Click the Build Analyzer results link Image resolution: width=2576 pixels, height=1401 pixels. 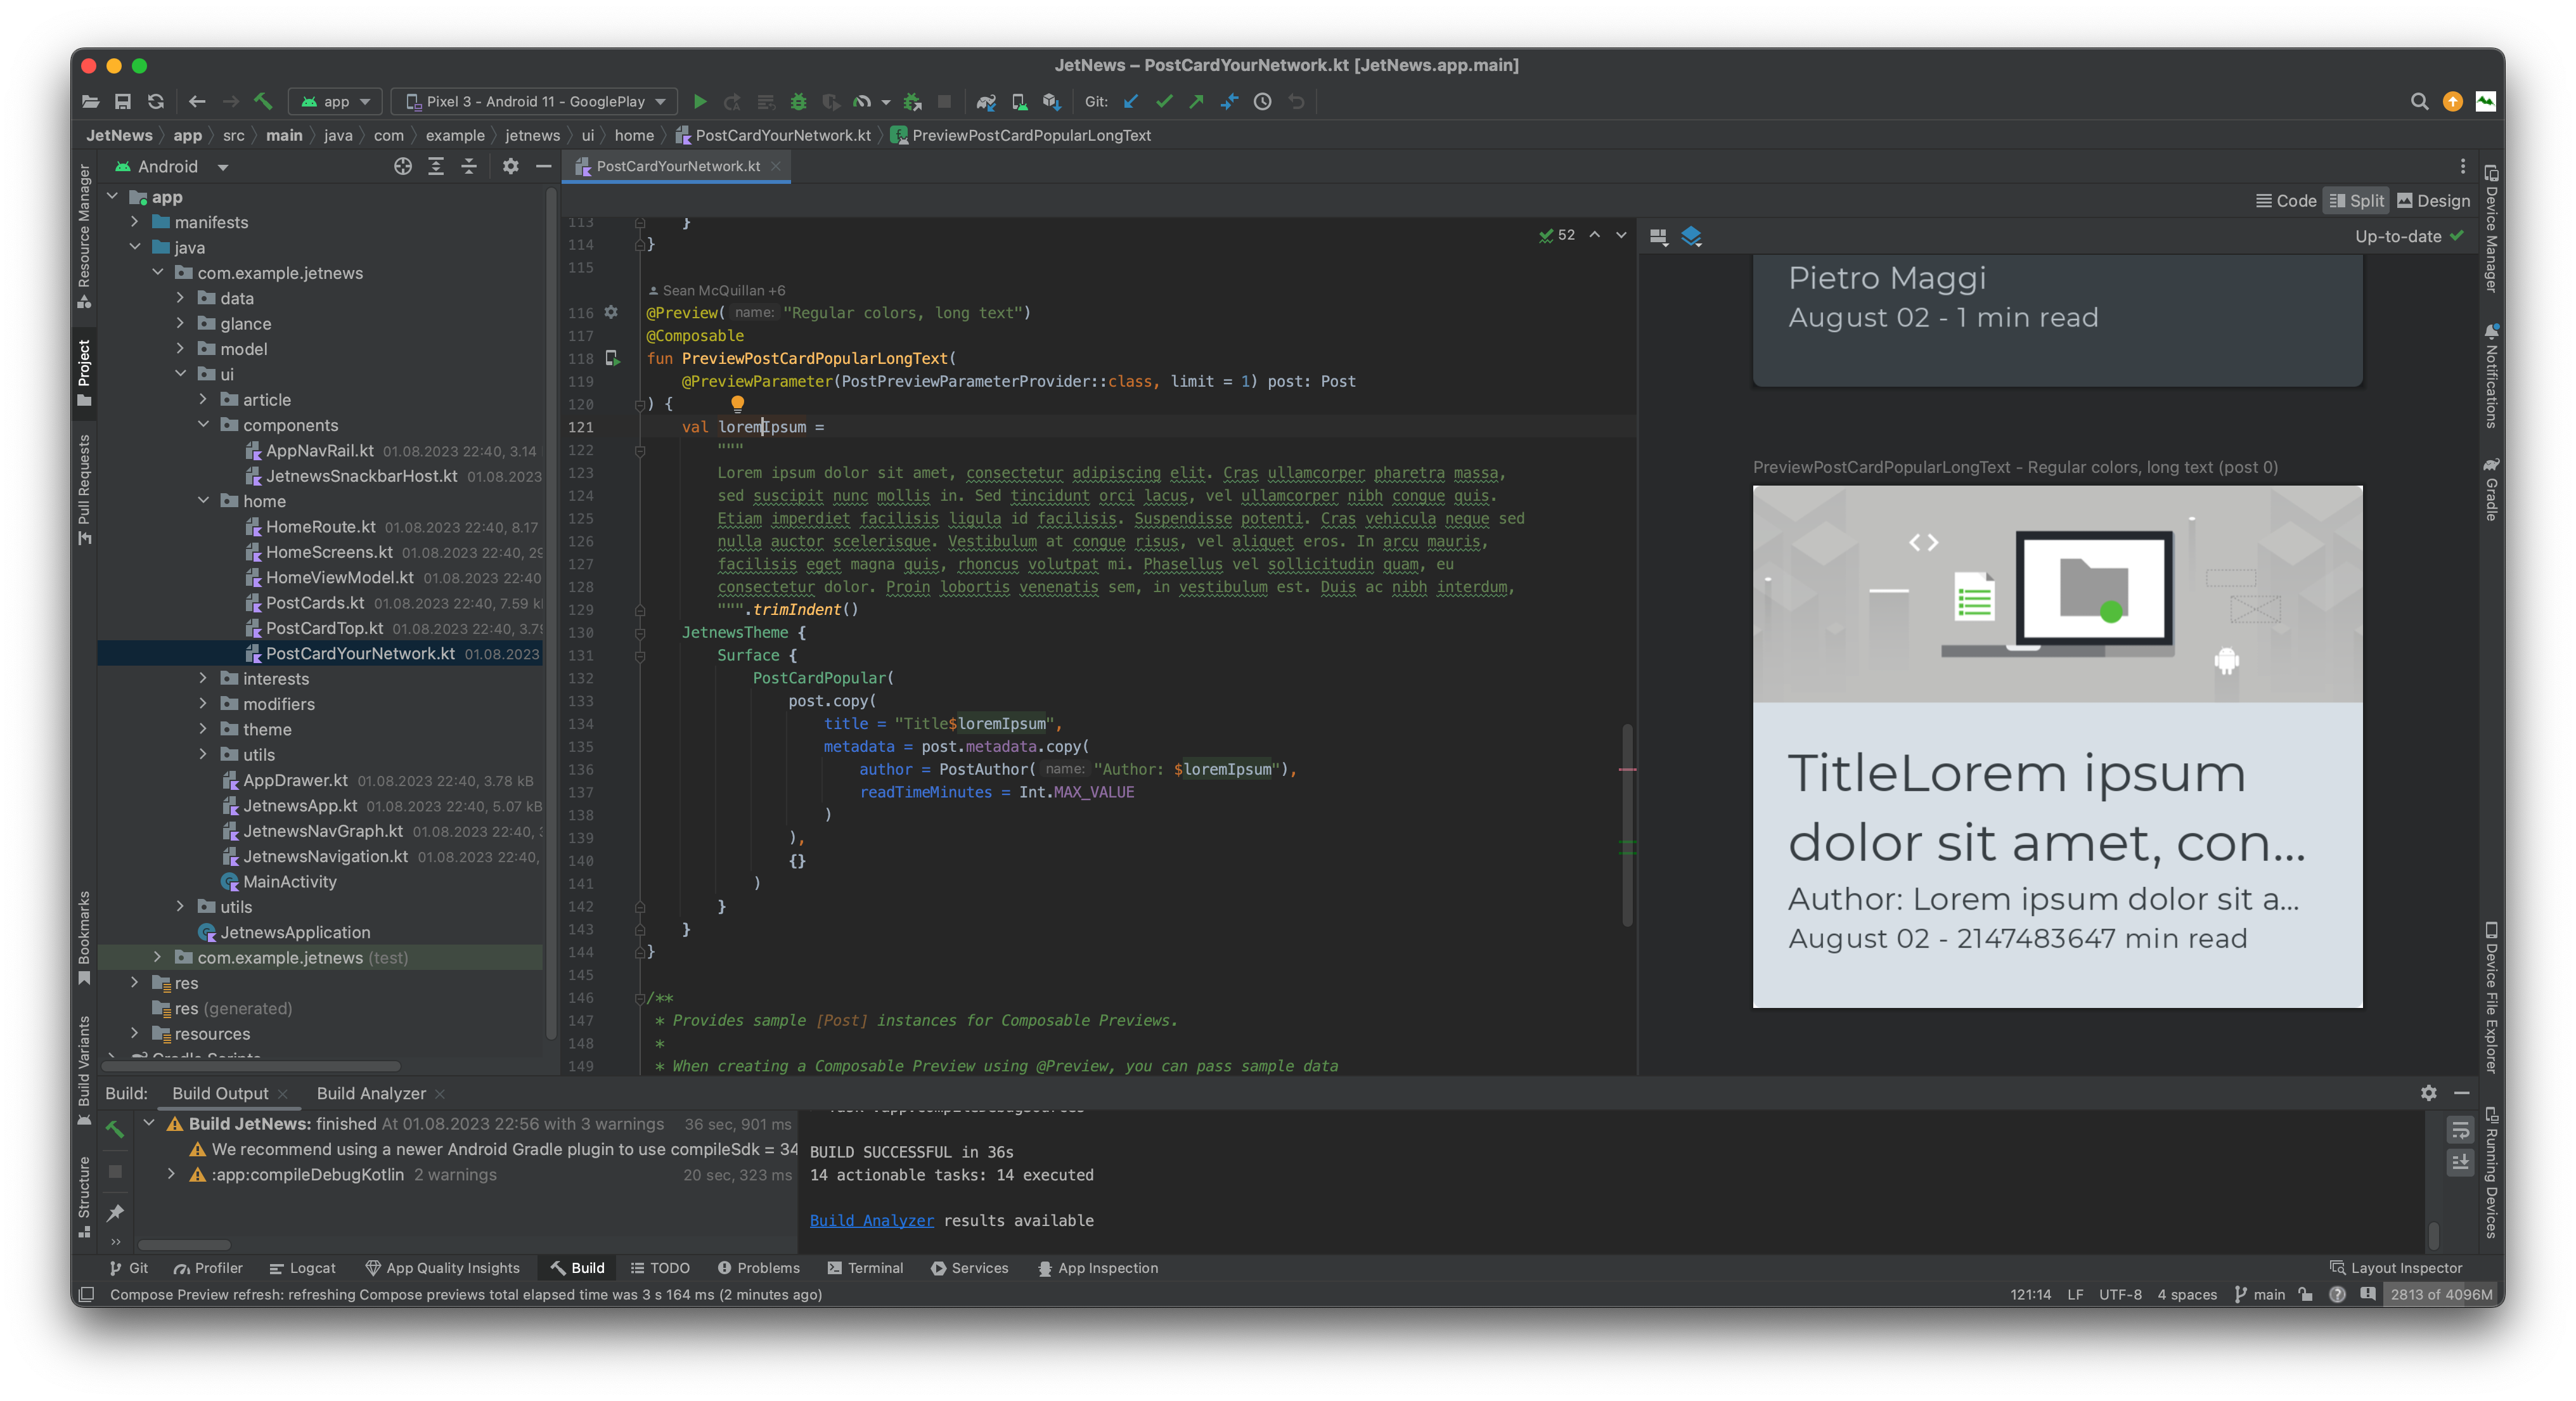(x=871, y=1220)
